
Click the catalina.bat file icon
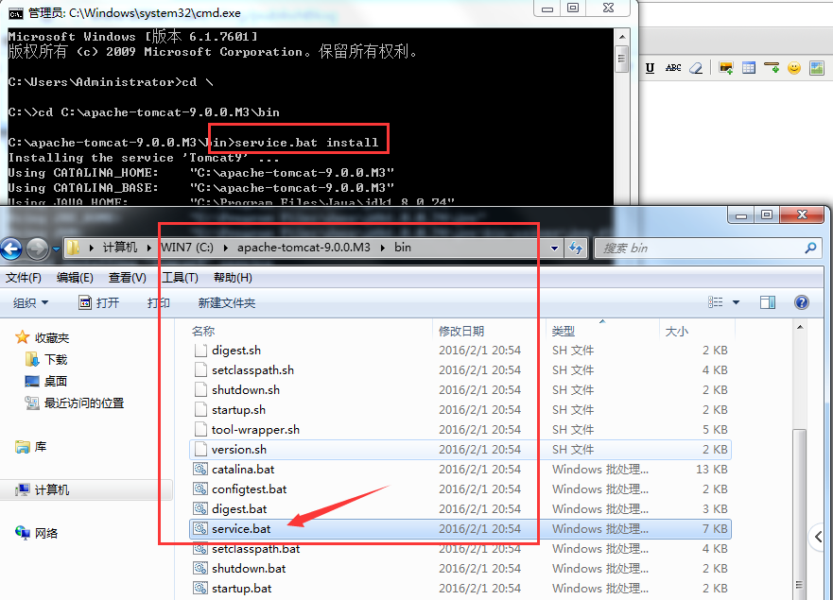pos(200,469)
